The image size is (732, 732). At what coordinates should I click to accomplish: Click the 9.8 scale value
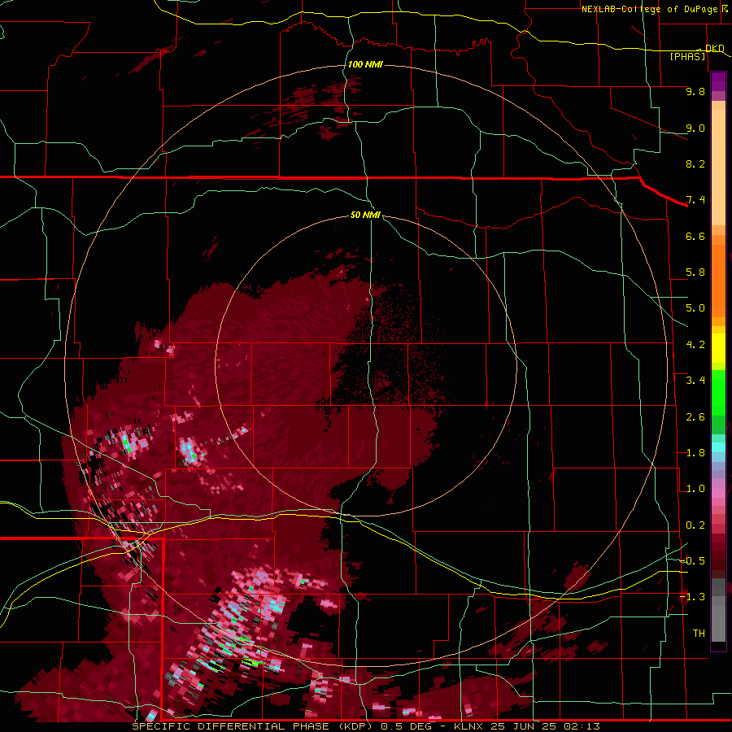(x=695, y=91)
